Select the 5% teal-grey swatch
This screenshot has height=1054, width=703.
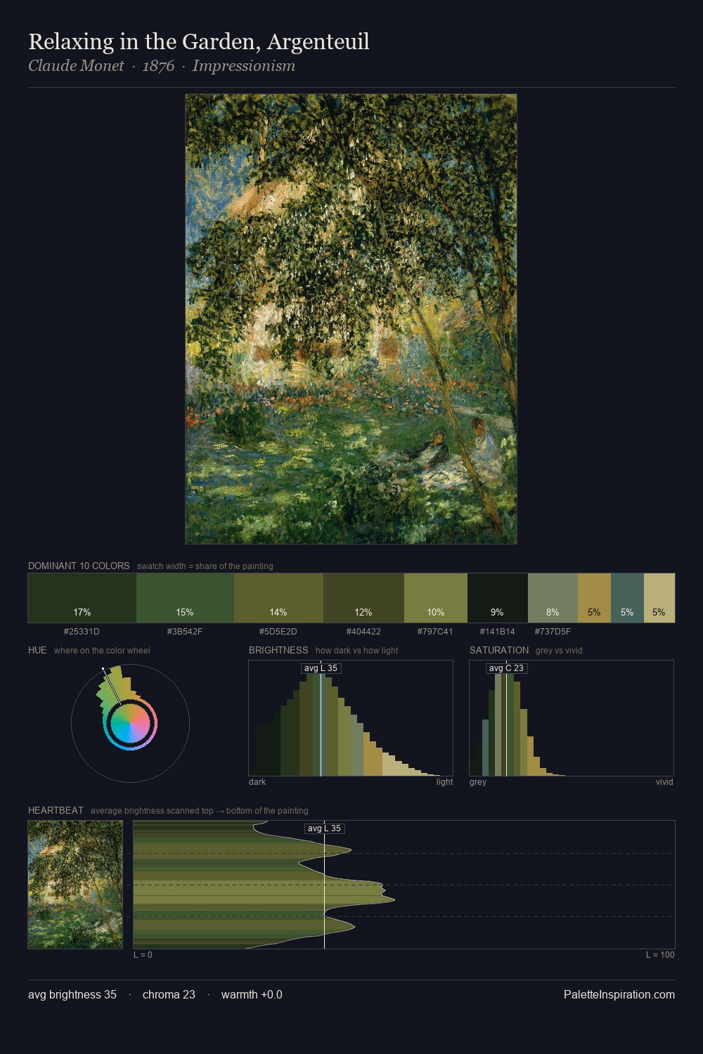[627, 598]
